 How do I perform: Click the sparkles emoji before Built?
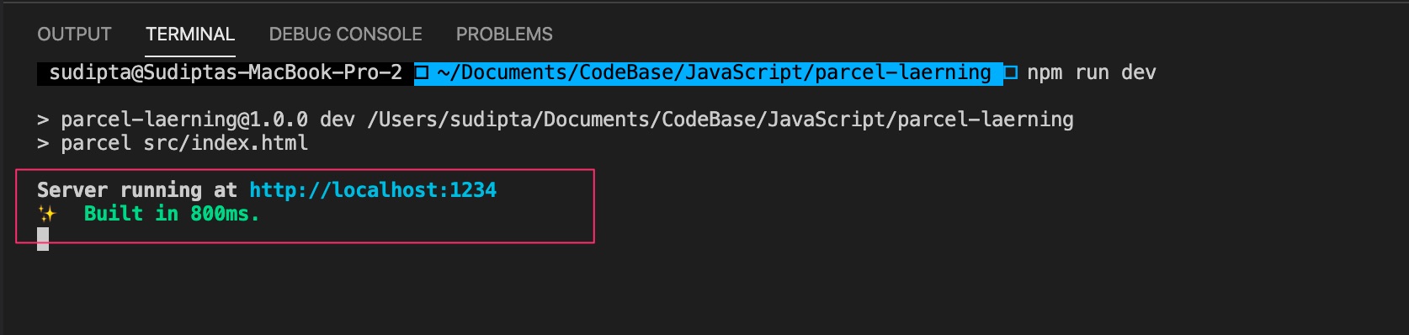(46, 215)
